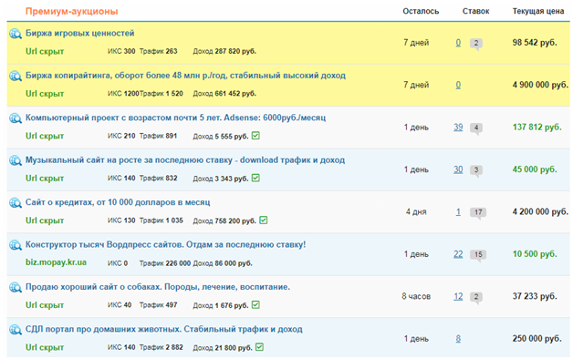Click the magnifier icon beside Компьютерный проект listing
The image size is (573, 359).
coord(16,118)
